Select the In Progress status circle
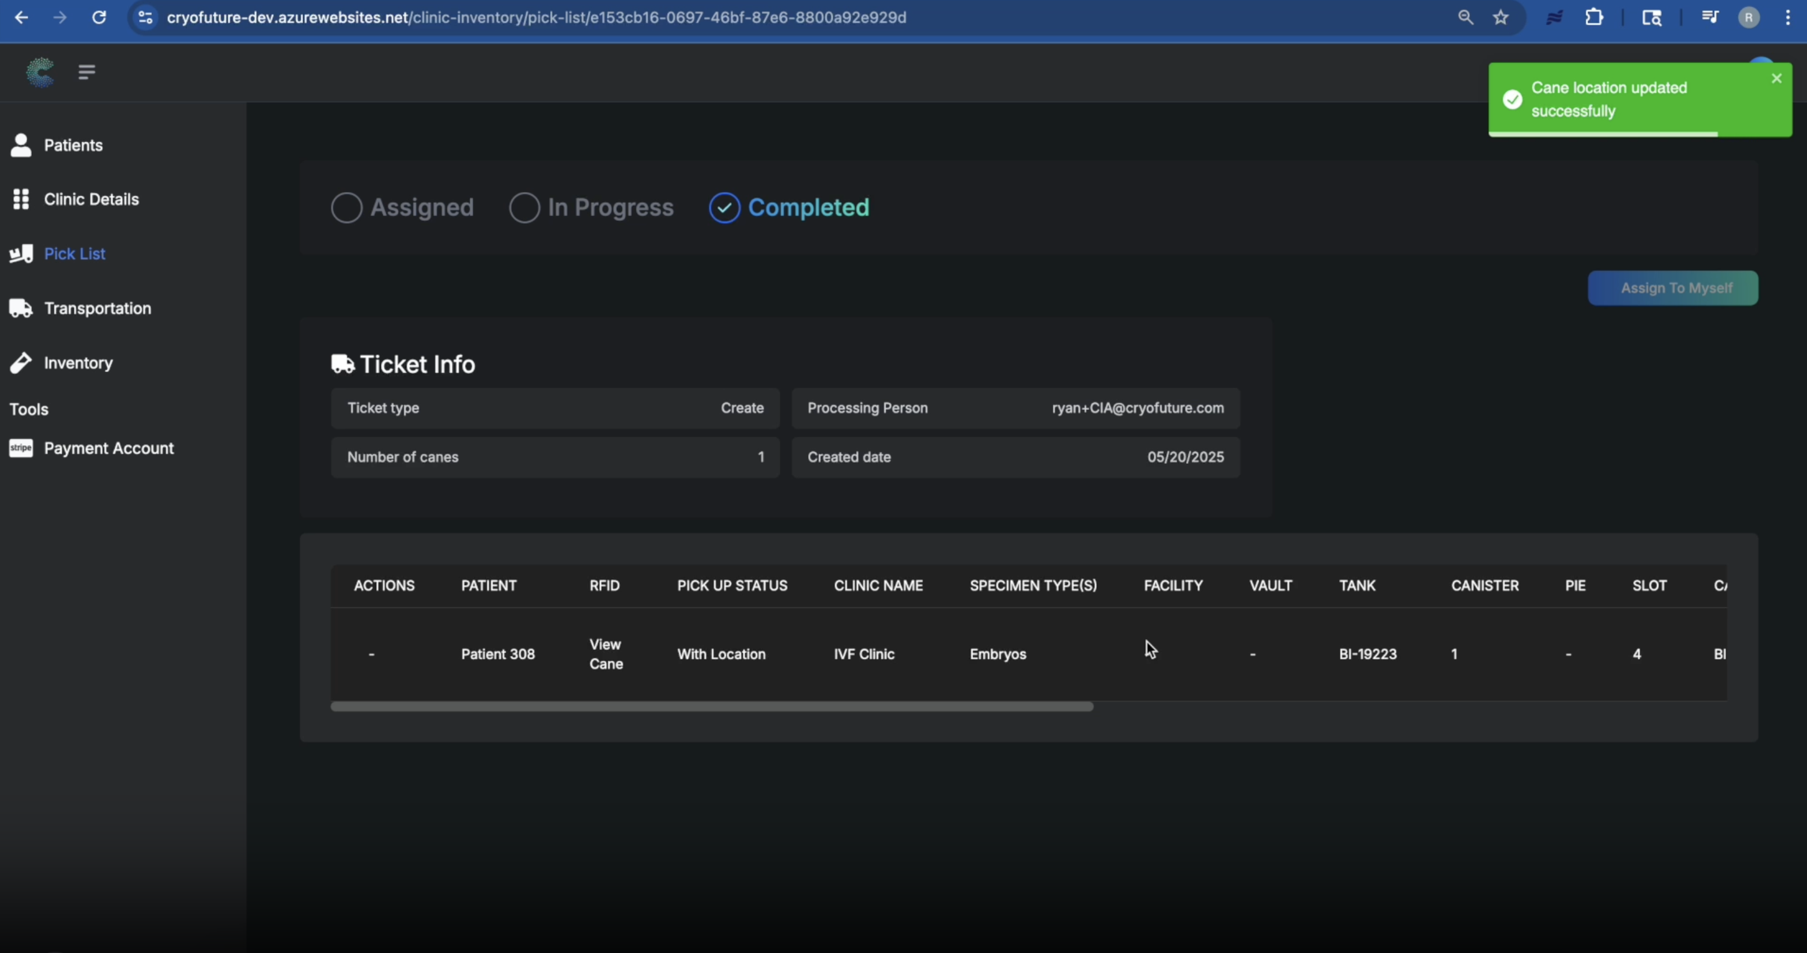The image size is (1807, 953). pos(524,208)
